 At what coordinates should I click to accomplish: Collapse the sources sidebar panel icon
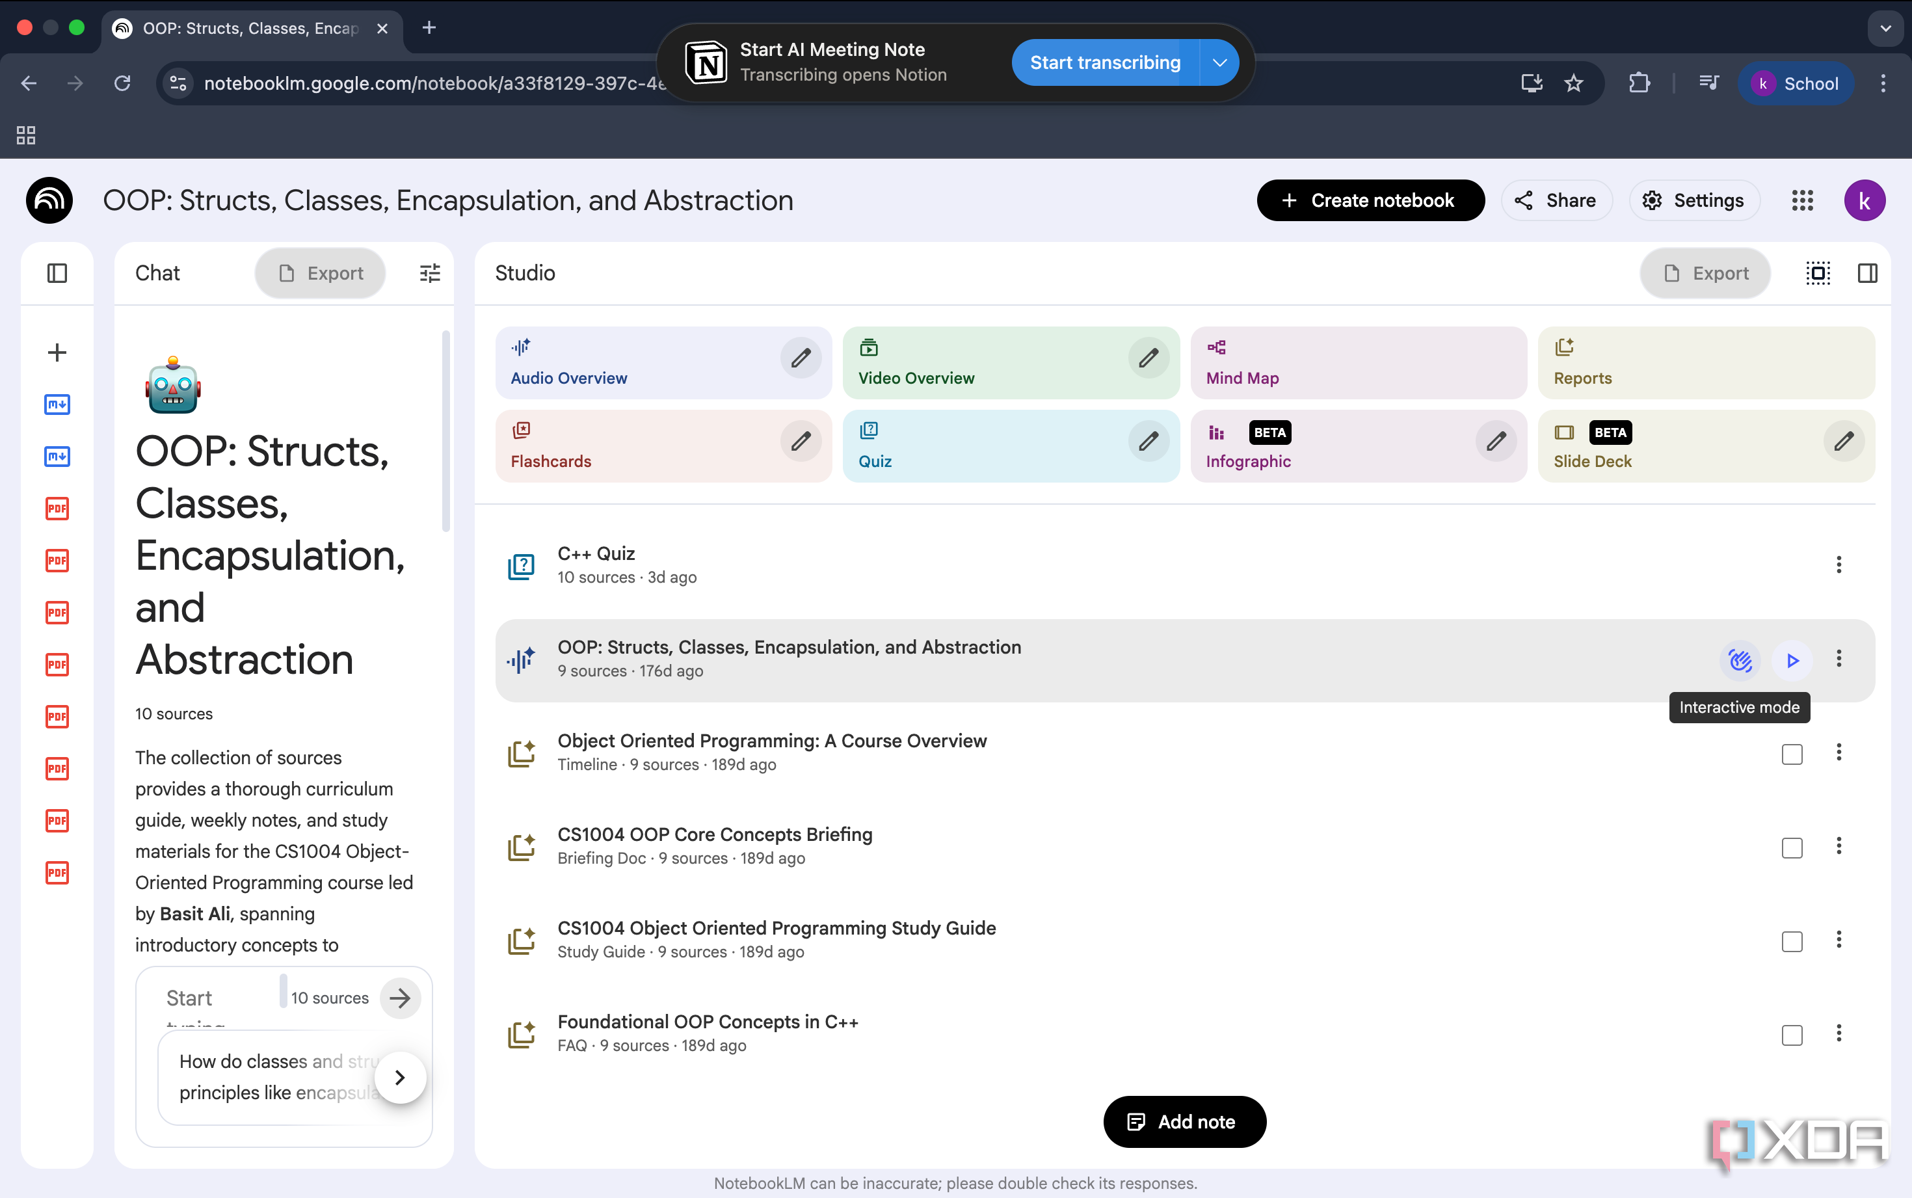(x=57, y=273)
